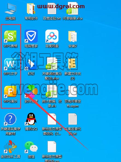Select the 关键词收集分配(2).xlsx file icon
This screenshot has width=121, height=162.
pos(52,63)
